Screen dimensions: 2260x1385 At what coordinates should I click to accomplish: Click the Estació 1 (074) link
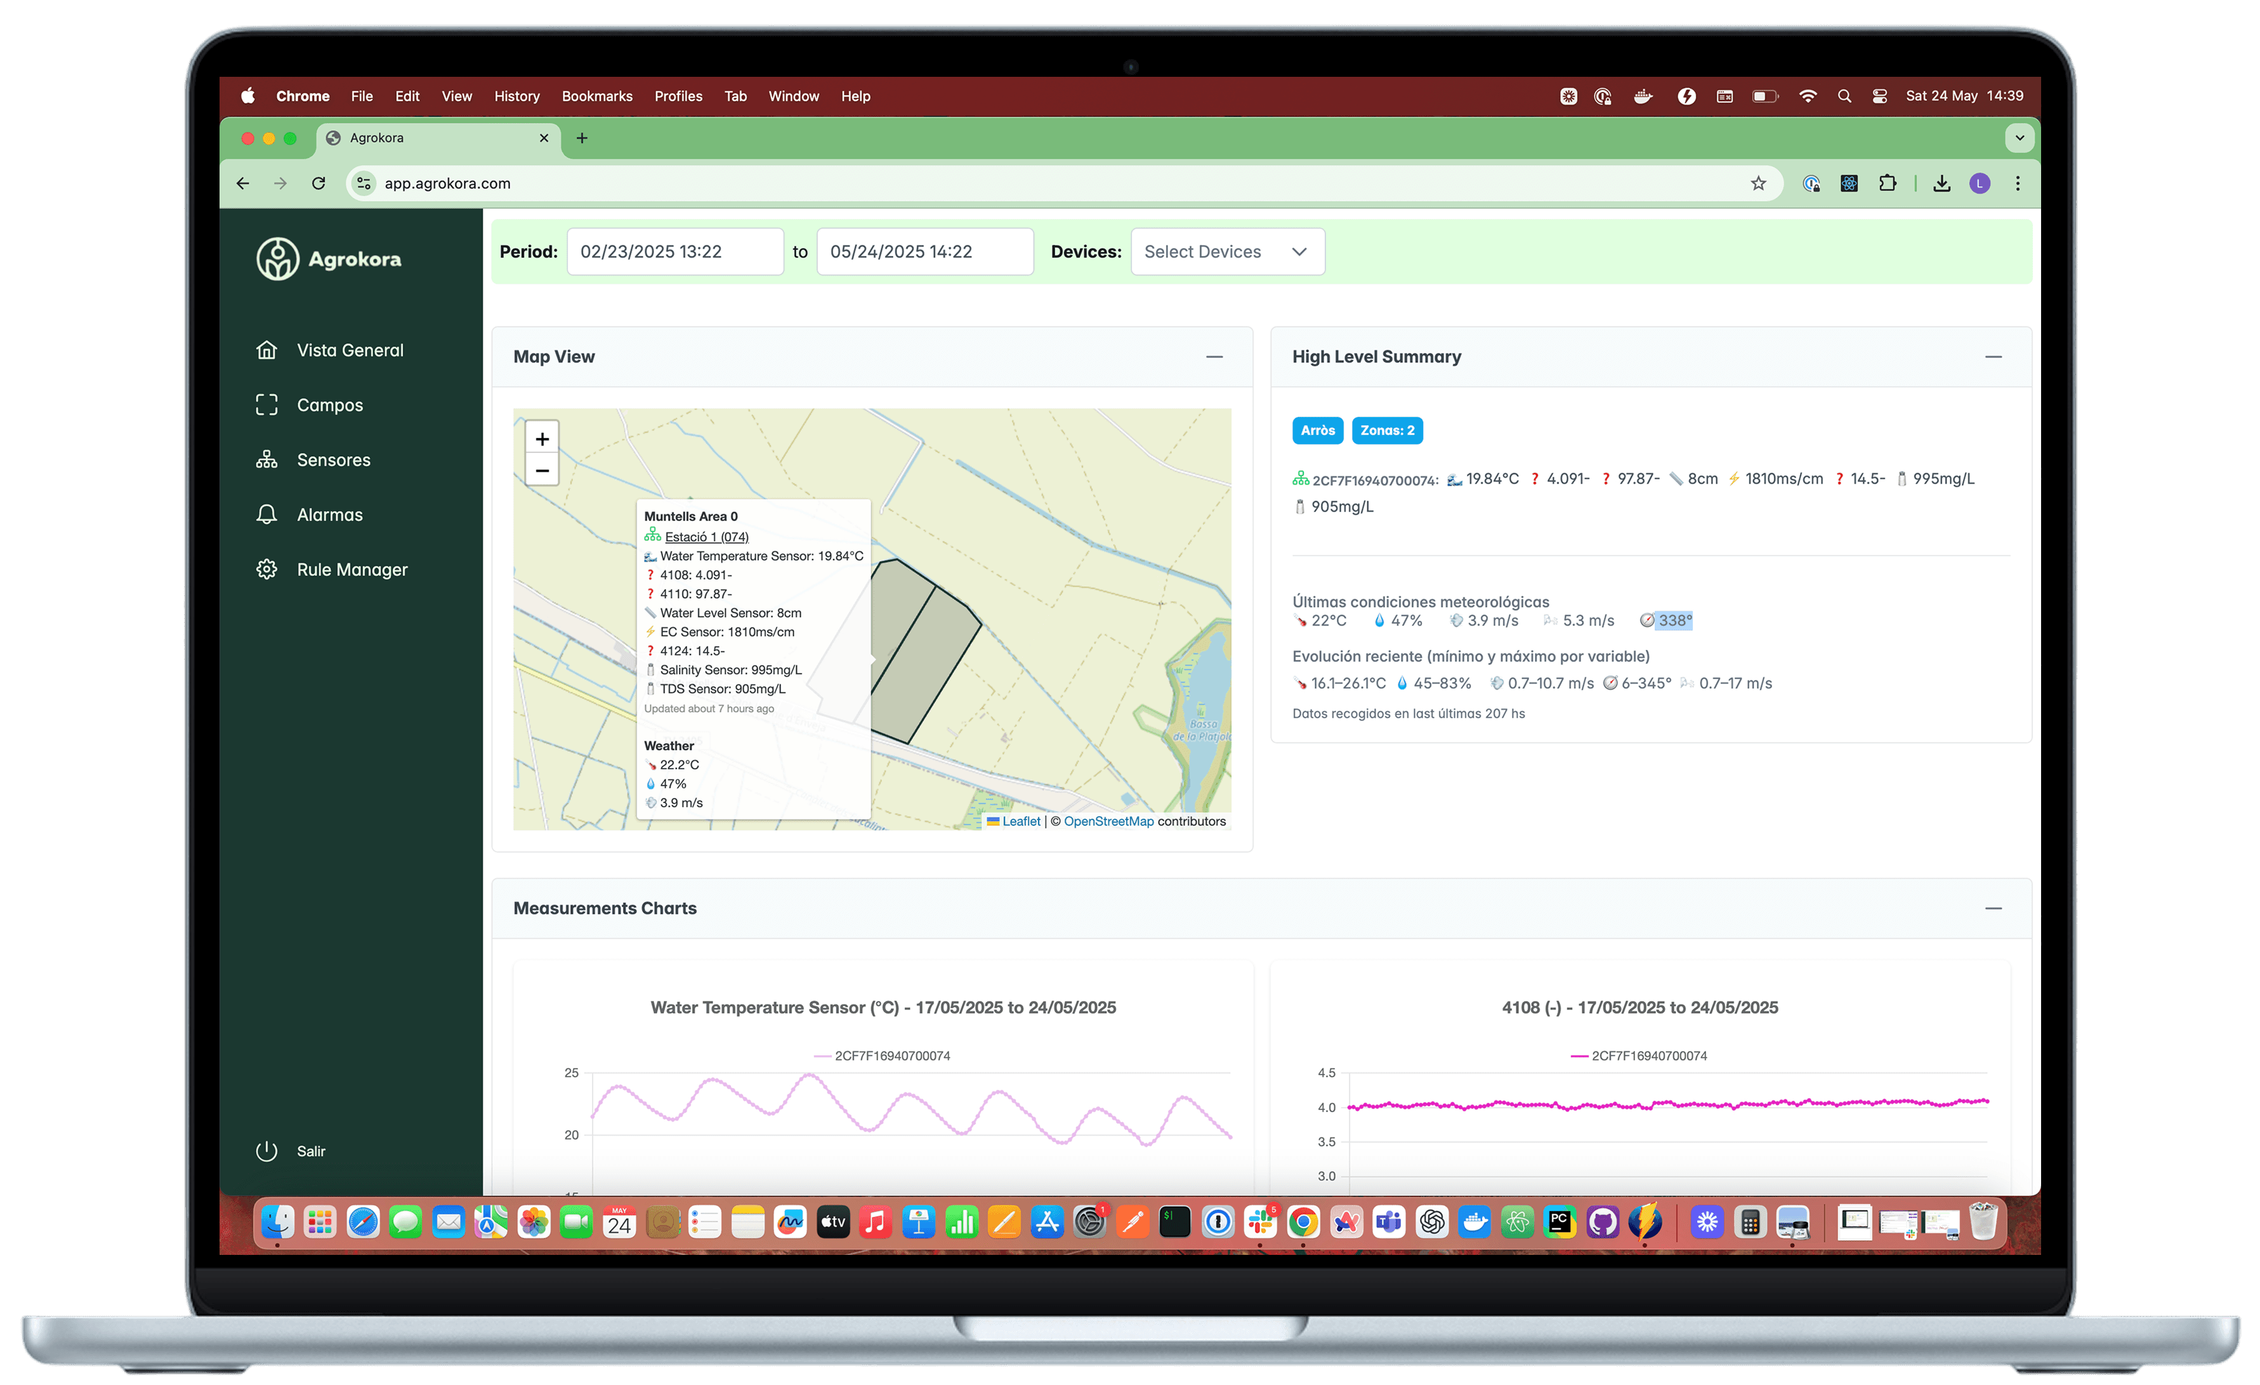[706, 537]
